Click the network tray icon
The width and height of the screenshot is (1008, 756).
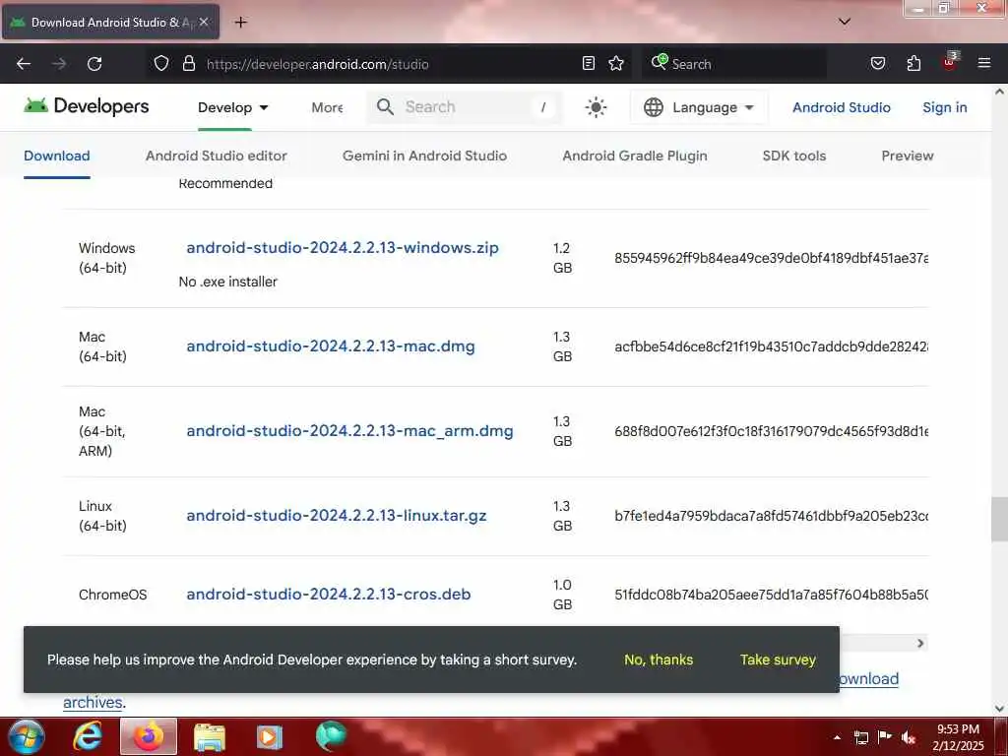tap(861, 737)
